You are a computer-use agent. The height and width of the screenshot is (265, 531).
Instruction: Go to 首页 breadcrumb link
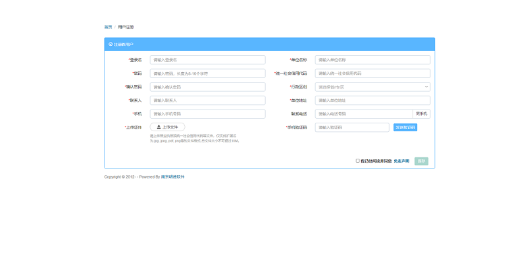108,27
